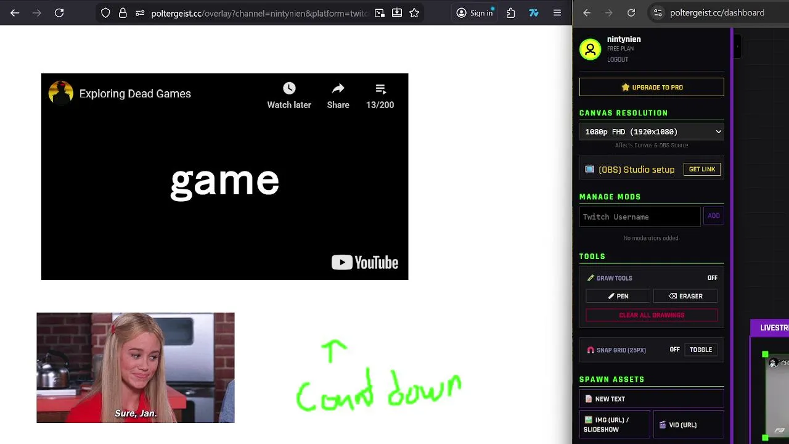This screenshot has height=444, width=789.
Task: Click the FREE PLAN label
Action: tap(620, 49)
